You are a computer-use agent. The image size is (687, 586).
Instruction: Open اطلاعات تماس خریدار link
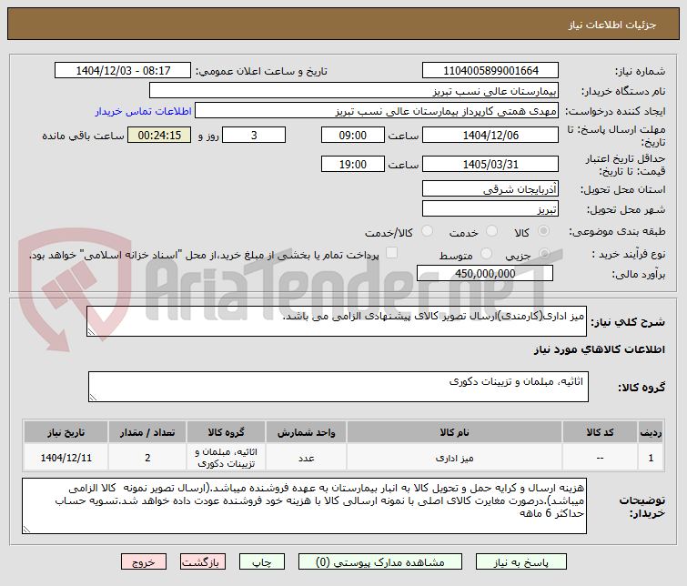tap(143, 111)
